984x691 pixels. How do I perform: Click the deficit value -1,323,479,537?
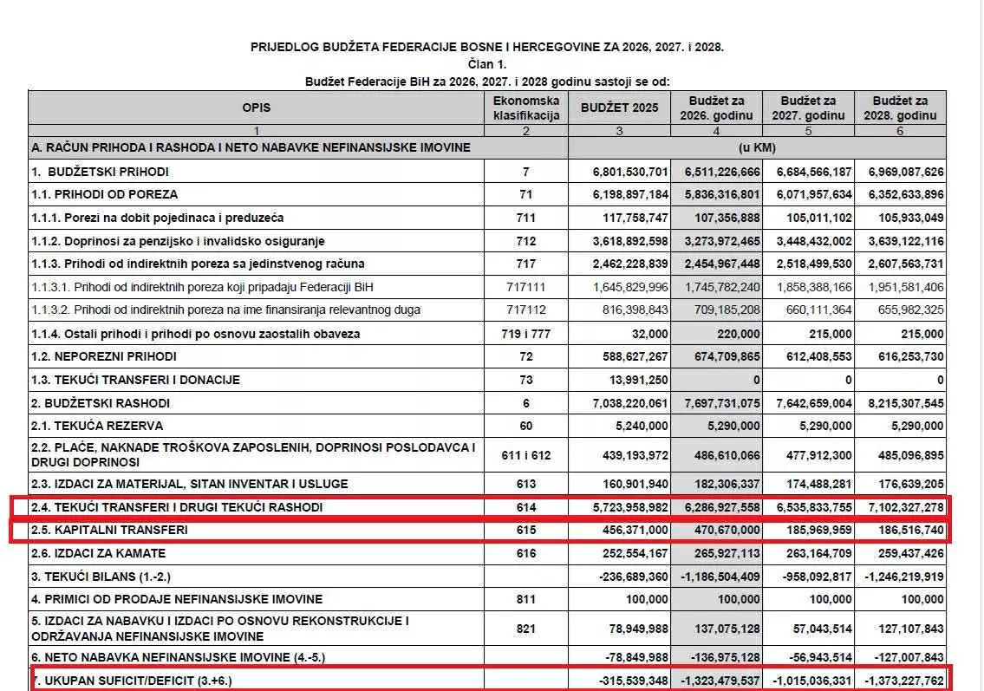[716, 681]
